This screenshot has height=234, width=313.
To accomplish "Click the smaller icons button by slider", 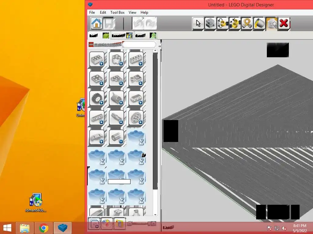I will point(129,224).
